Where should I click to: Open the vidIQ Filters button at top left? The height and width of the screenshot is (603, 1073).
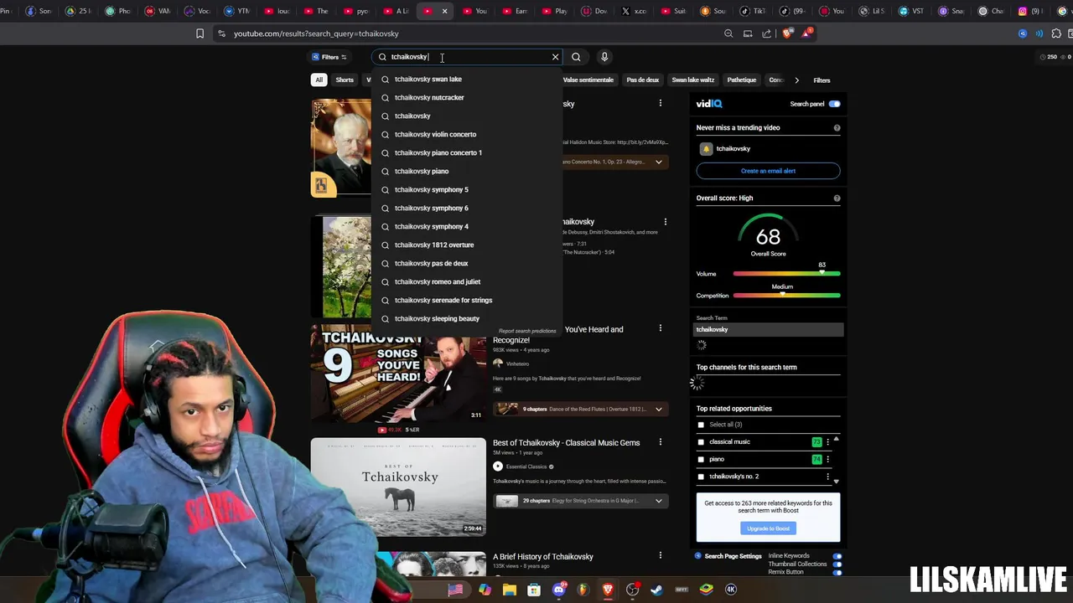[329, 57]
